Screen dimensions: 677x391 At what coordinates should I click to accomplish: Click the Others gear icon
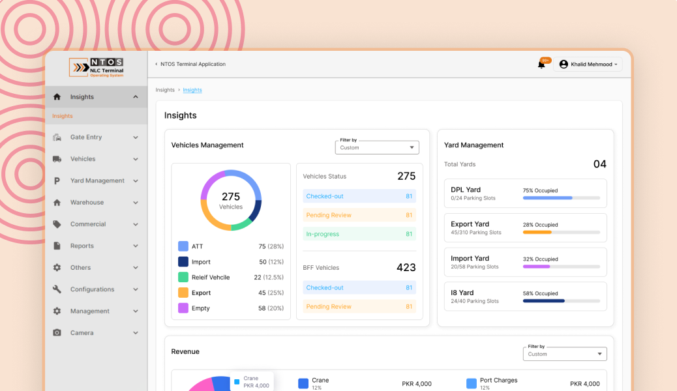pyautogui.click(x=57, y=268)
